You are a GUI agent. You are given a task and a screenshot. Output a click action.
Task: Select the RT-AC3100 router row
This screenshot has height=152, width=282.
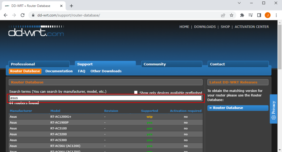click(106, 128)
